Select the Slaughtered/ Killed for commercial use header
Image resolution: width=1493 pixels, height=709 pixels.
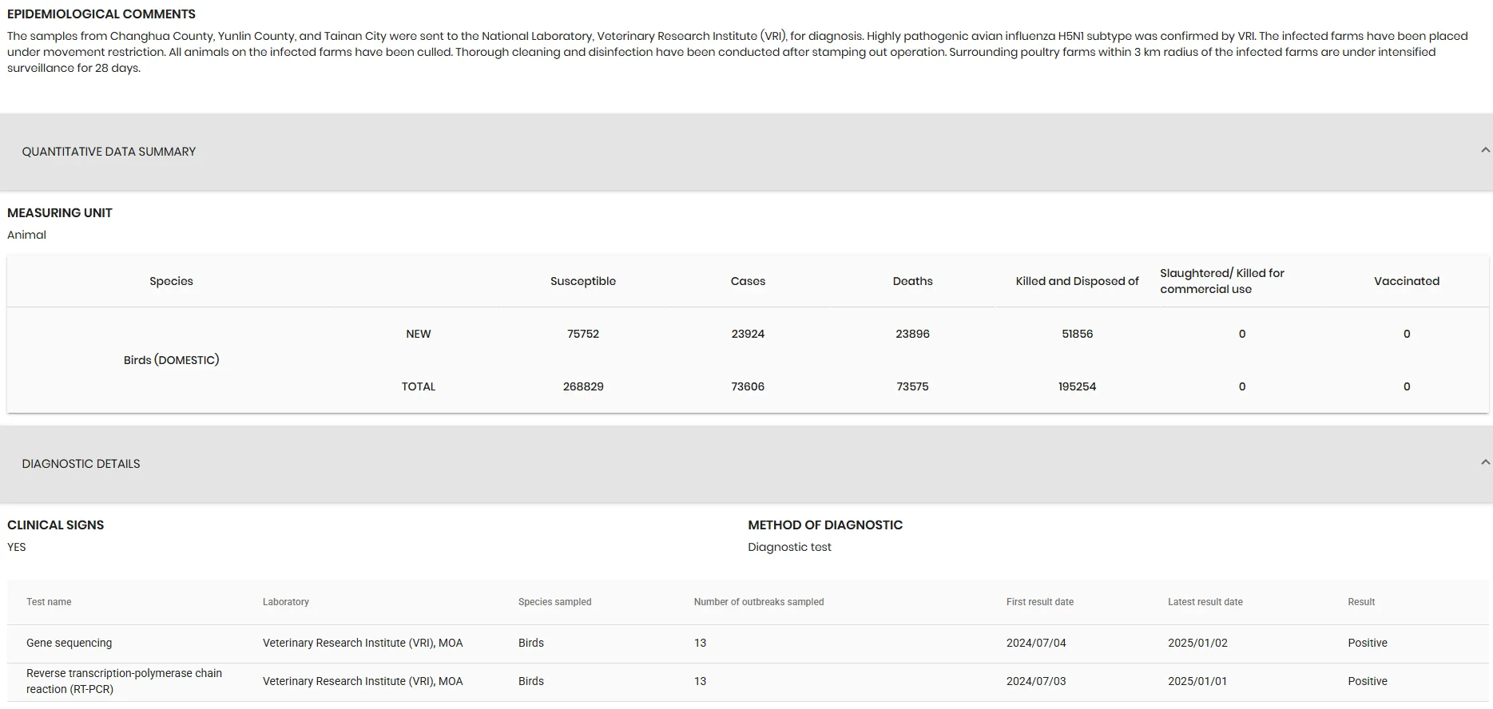(1222, 281)
